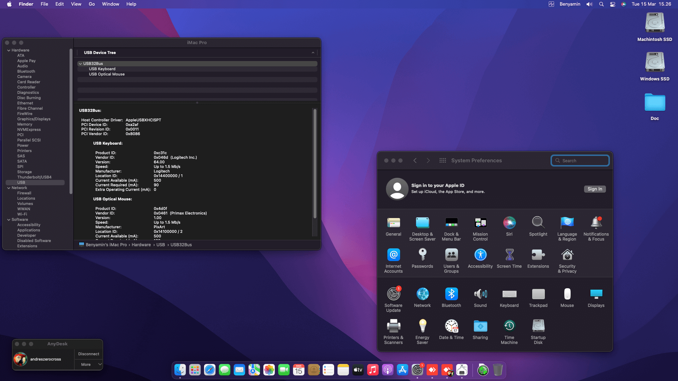Open Spotlight search in menu bar
The width and height of the screenshot is (678, 381).
[x=601, y=4]
